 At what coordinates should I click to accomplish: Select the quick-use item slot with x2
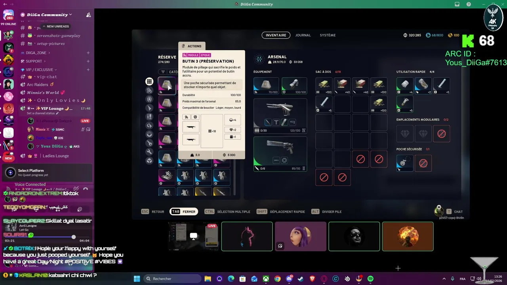(x=423, y=85)
